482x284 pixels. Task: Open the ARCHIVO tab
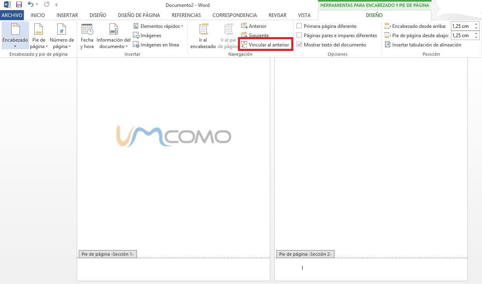coord(12,15)
